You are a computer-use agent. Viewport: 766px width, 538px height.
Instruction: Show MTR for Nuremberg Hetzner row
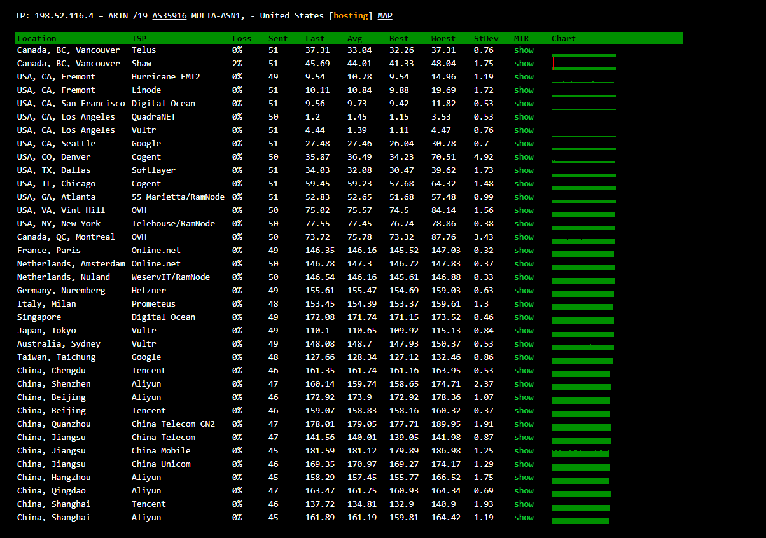pyautogui.click(x=524, y=290)
